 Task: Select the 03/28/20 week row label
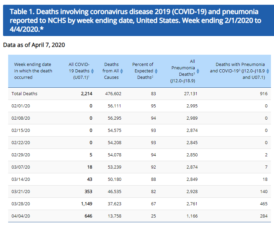coord(21,204)
